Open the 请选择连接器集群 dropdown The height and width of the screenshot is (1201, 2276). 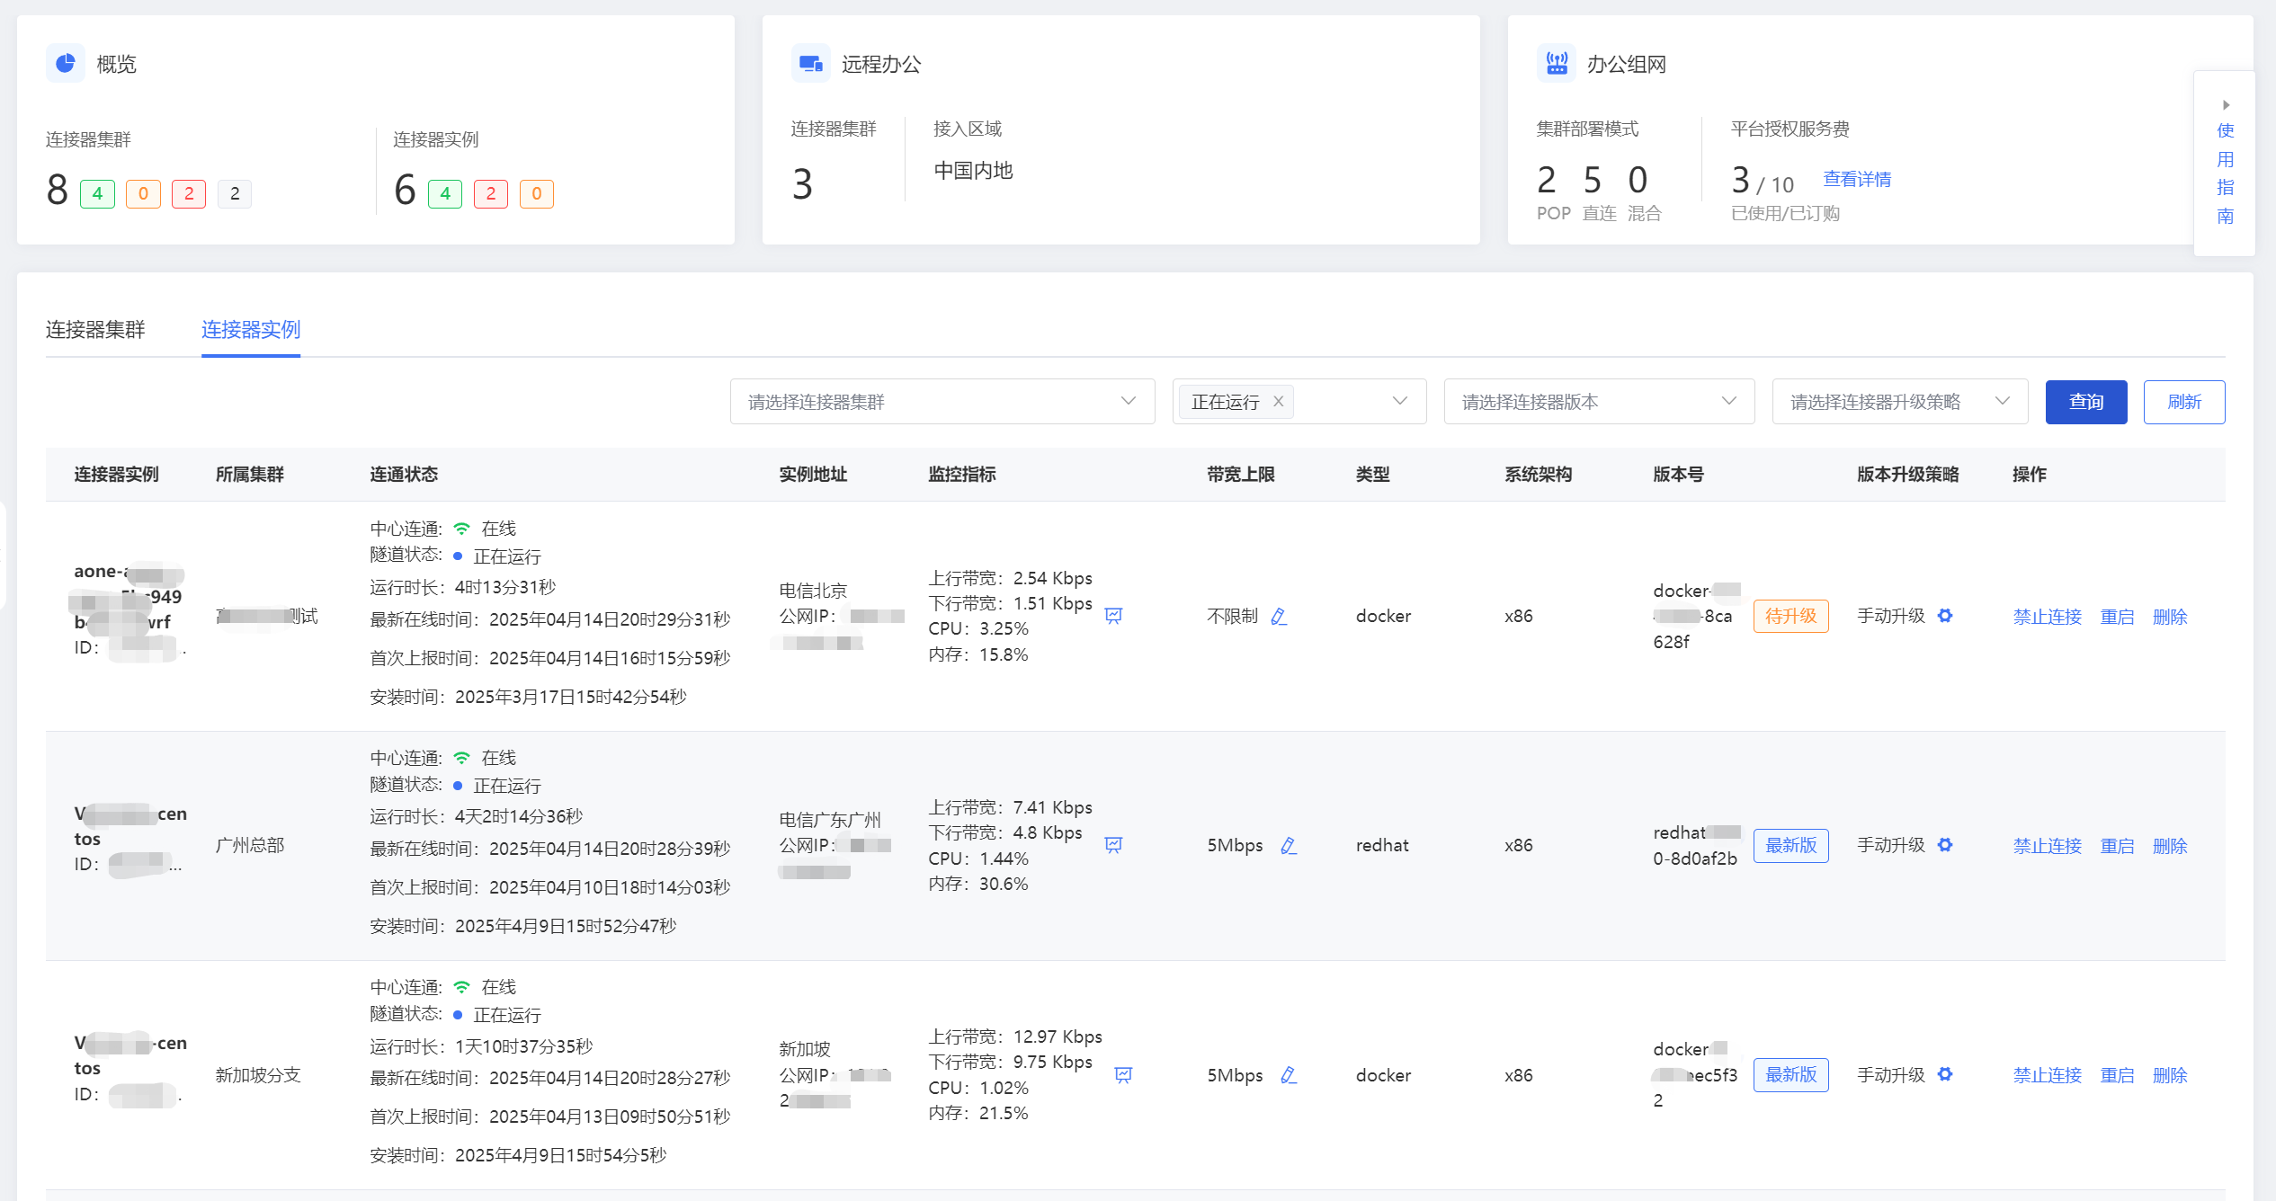[x=942, y=402]
